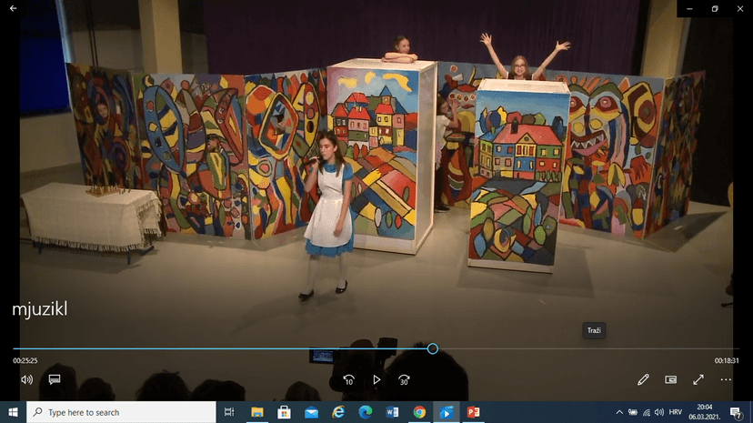This screenshot has width=753, height=423.
Task: Mute the video using the volume icon
Action: tap(27, 379)
